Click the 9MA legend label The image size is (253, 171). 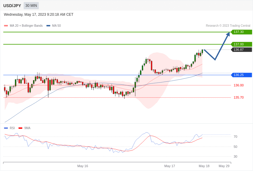[x=27, y=128]
